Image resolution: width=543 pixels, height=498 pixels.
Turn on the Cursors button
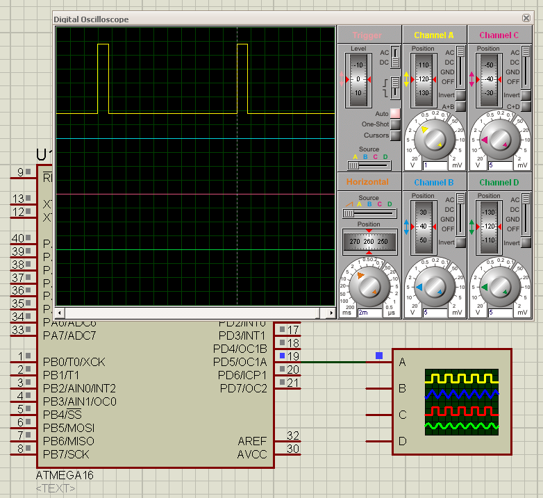tap(395, 135)
